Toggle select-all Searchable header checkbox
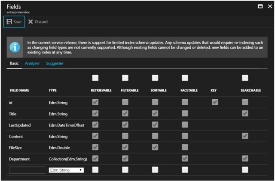This screenshot has width=275, height=181. click(x=245, y=78)
